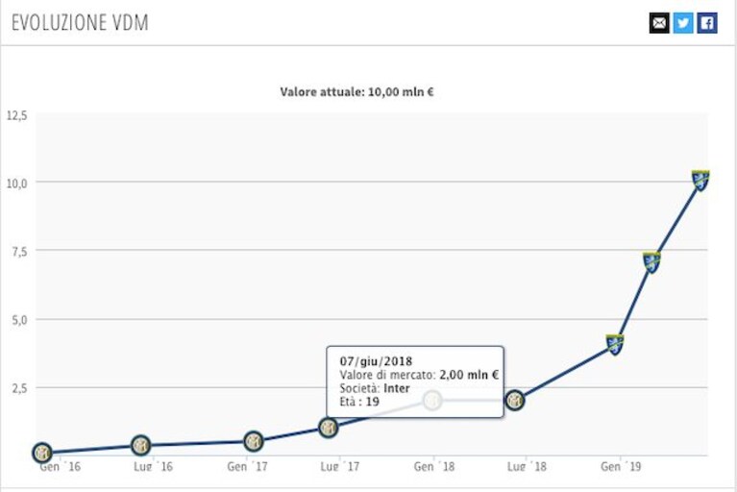Select the Inter crest marker near Lug '17
Screen dimensions: 737x492
(329, 428)
